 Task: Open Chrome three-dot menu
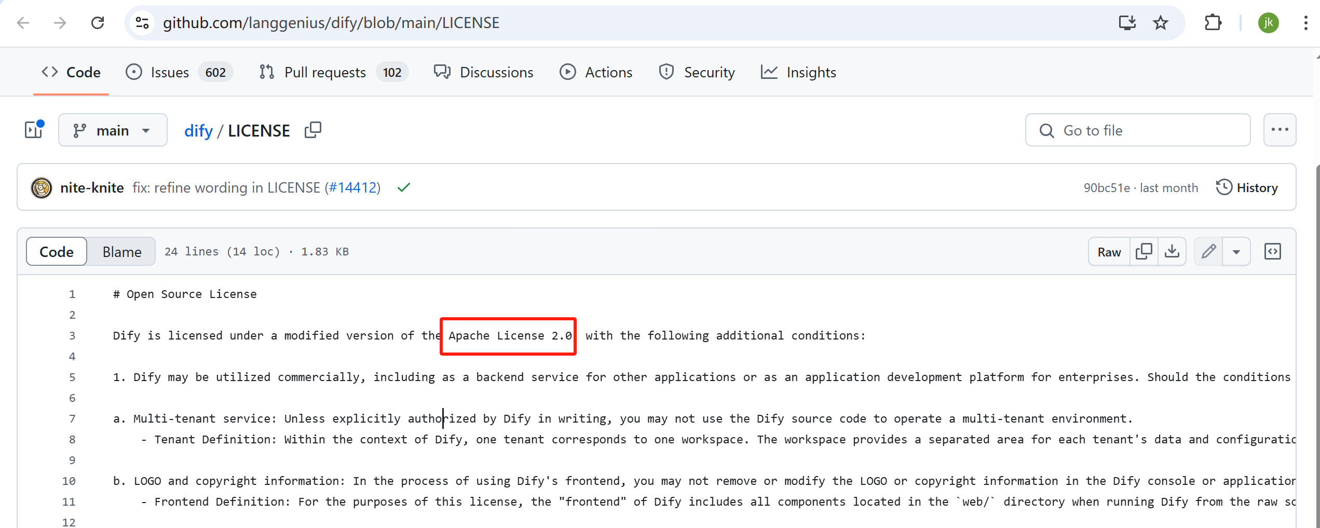1305,23
